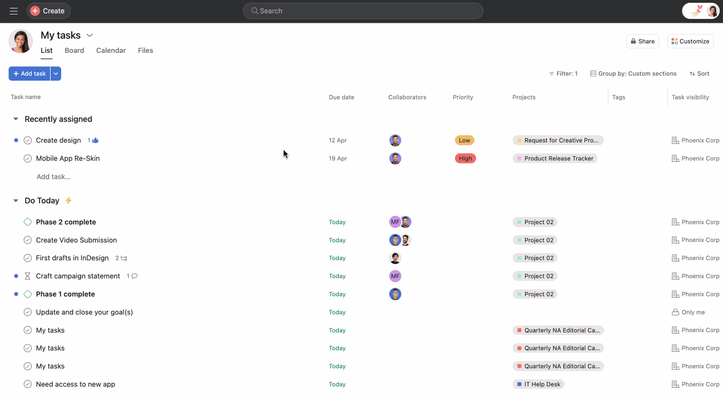Mark Mobile App Re-Skin task complete
The image size is (723, 395).
coord(28,159)
